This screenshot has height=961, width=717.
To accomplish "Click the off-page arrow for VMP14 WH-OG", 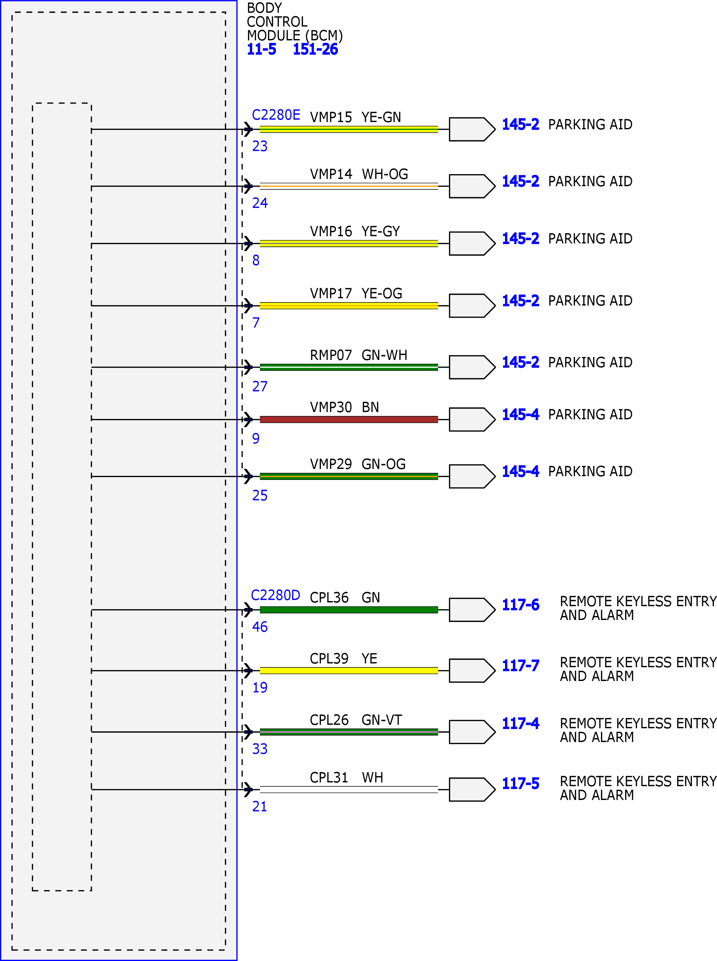I will pos(472,186).
